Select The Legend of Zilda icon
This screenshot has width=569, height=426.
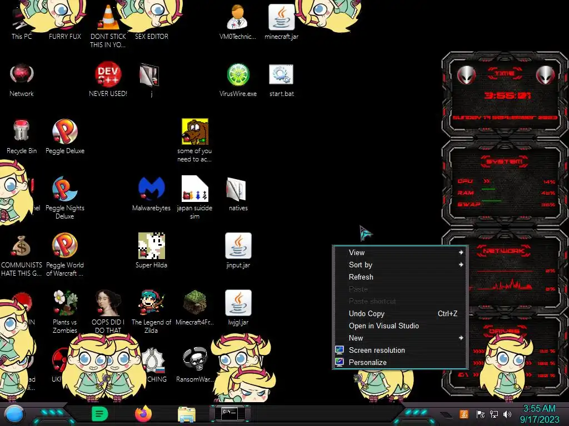pyautogui.click(x=151, y=312)
